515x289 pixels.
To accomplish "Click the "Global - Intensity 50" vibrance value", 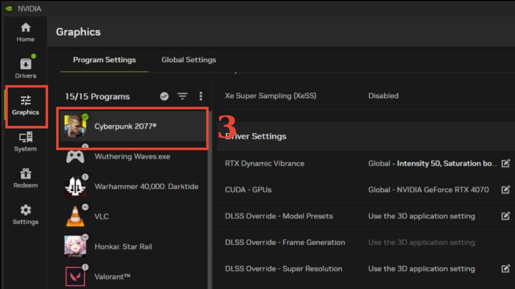I will point(433,163).
